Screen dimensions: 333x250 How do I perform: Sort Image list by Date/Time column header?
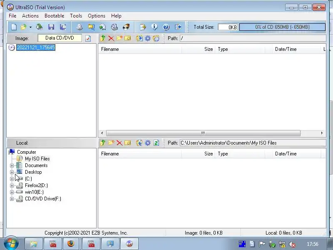[296, 49]
